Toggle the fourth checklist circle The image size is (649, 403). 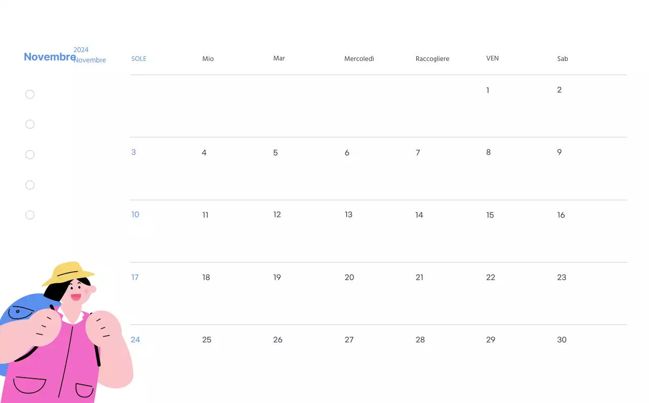[29, 185]
